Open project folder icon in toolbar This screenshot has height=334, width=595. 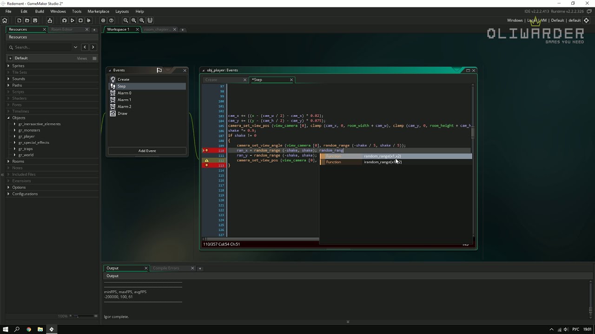pyautogui.click(x=27, y=20)
